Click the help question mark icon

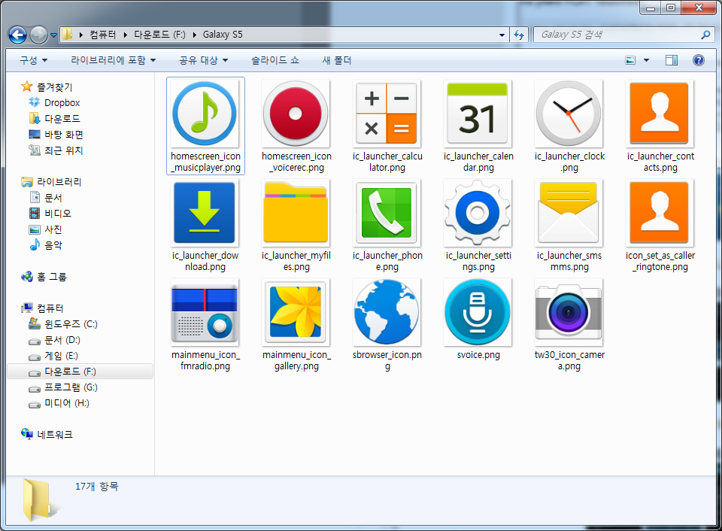[698, 60]
